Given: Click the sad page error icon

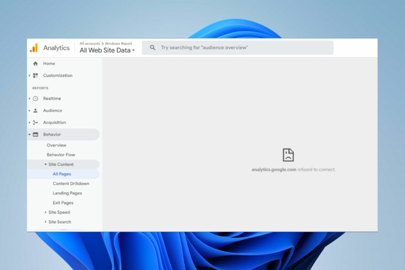Looking at the screenshot, I should [288, 155].
